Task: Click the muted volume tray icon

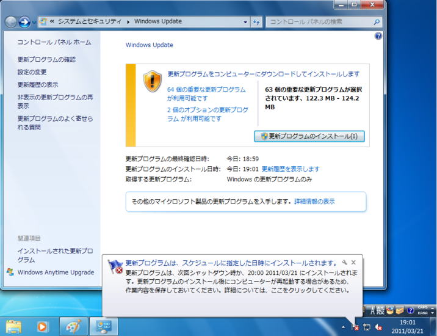Action: (378, 327)
